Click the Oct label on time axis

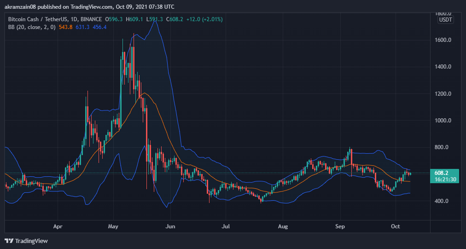tap(395, 226)
